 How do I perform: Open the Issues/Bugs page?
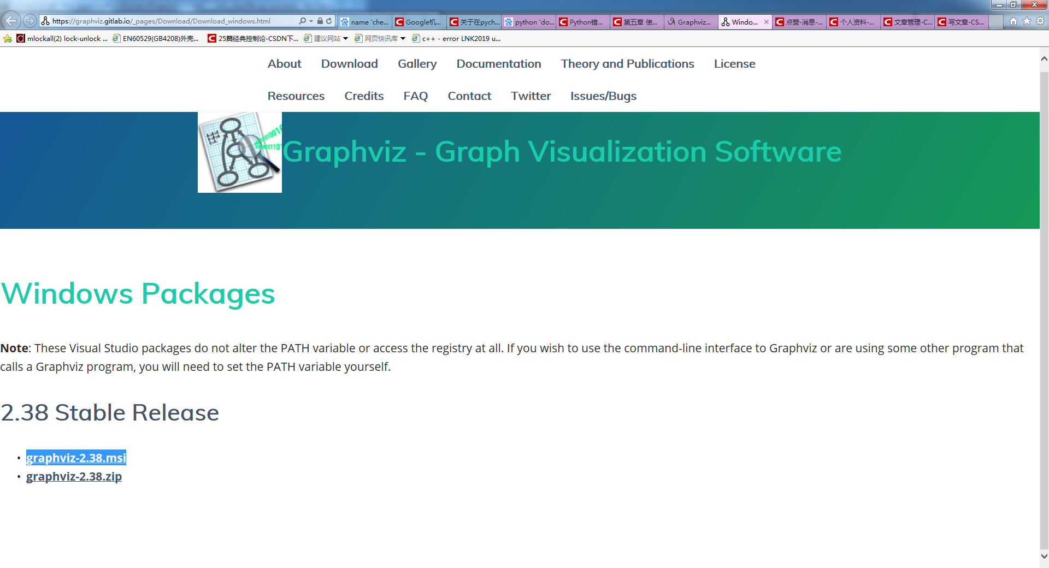[604, 96]
